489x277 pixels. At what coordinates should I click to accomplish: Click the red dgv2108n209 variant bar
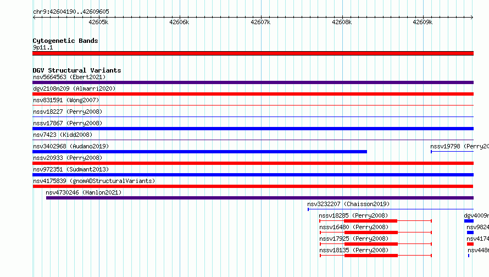click(x=253, y=94)
